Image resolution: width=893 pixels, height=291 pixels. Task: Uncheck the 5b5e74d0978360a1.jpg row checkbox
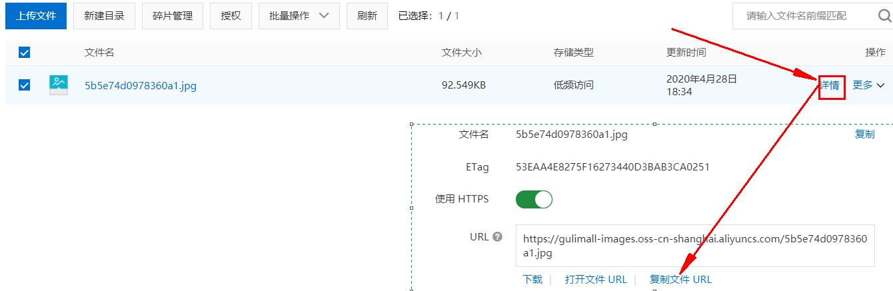tap(24, 85)
